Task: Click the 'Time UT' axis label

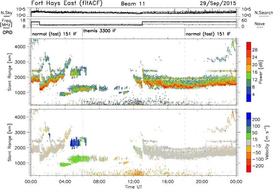Action: click(x=133, y=187)
